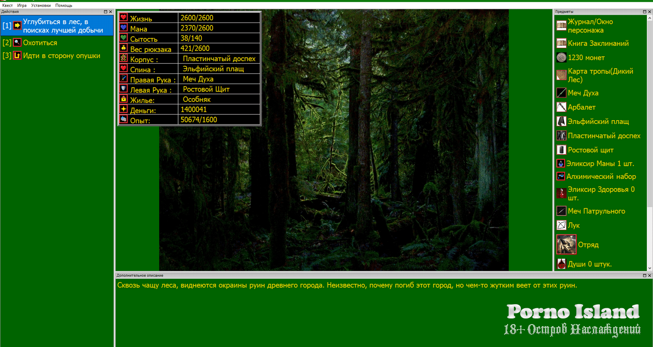Click the coin icon next to 1230 монет
Image resolution: width=653 pixels, height=347 pixels.
click(x=561, y=58)
